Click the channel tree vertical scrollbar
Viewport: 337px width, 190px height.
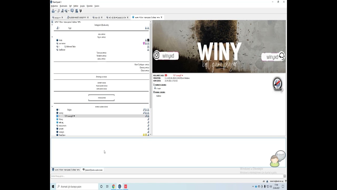click(151, 66)
